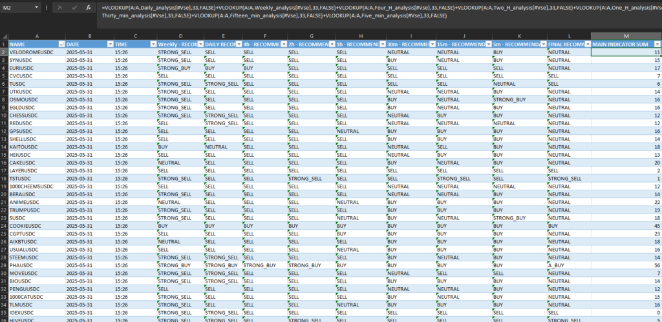Select the COOKIEUSDC name cell
The height and width of the screenshot is (322, 662).
click(x=37, y=226)
